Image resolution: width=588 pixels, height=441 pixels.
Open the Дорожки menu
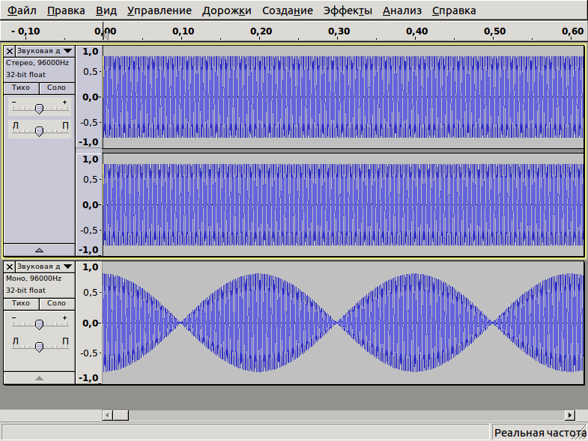[226, 10]
